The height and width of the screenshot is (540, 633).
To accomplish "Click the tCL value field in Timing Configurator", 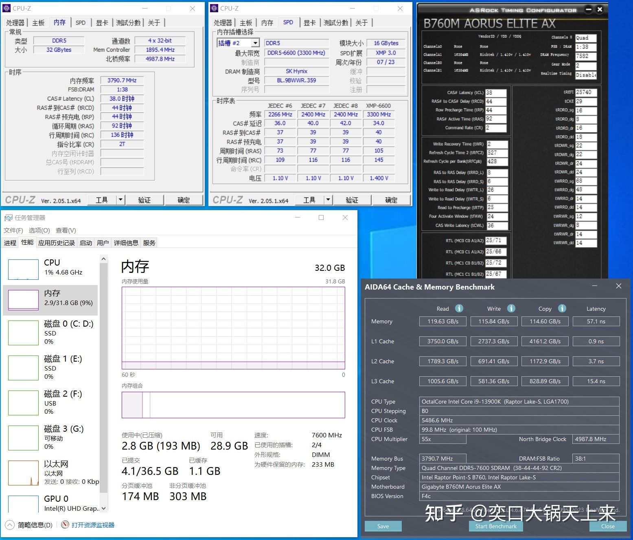I will tap(495, 92).
